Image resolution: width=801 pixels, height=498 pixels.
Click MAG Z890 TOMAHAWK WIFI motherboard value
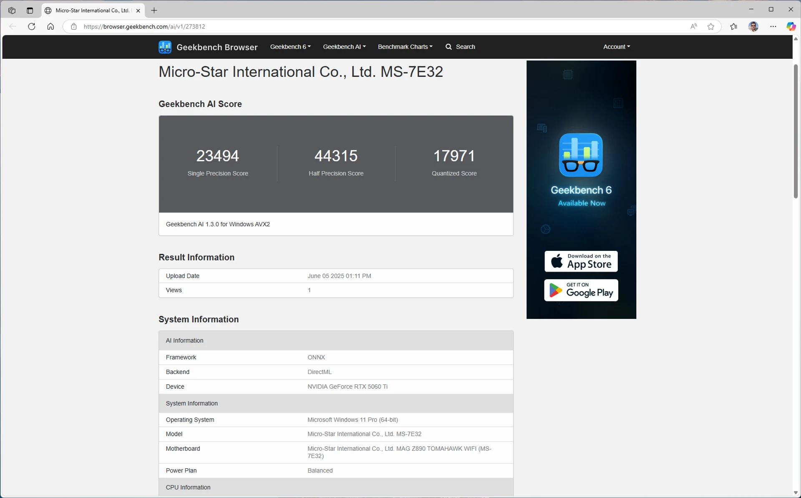(x=399, y=452)
